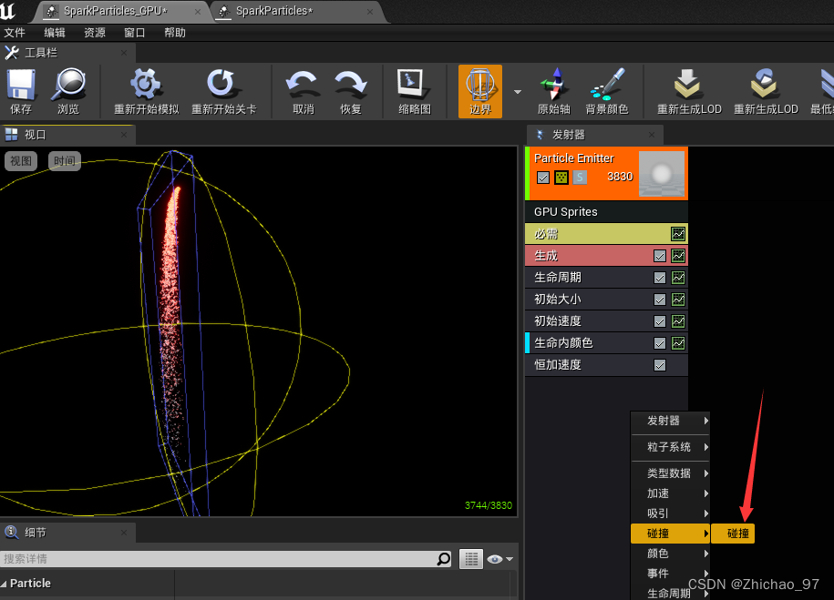
Task: Click the Particle Emitter header block
Action: [606, 174]
